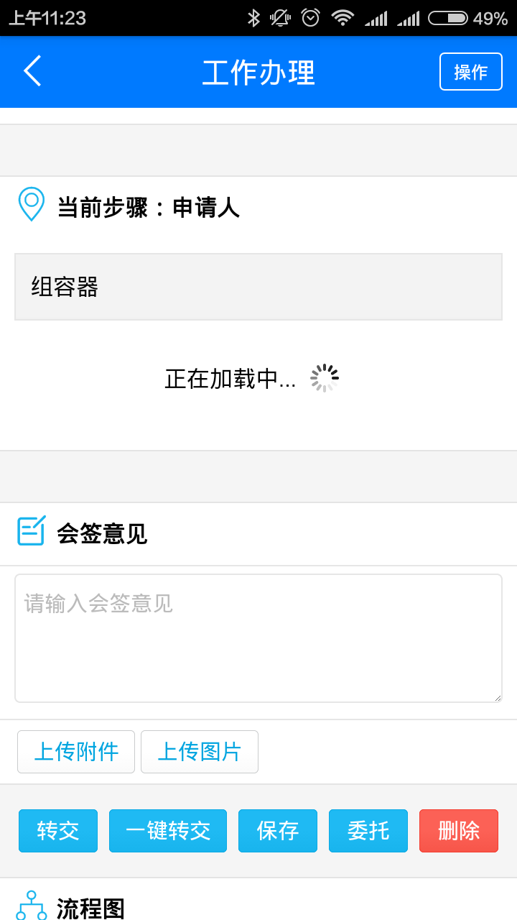This screenshot has height=920, width=517.
Task: Save the form with 保存
Action: (x=278, y=831)
